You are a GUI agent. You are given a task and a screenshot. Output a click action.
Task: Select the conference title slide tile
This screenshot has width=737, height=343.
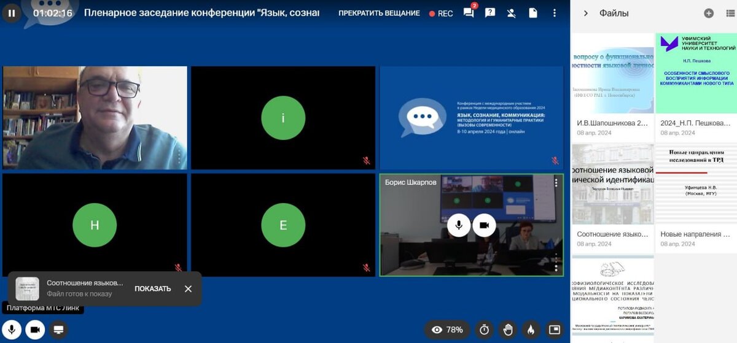point(471,118)
